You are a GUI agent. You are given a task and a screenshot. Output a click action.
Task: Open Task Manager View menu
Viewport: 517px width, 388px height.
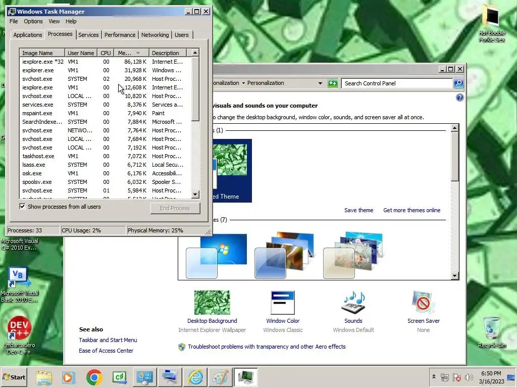(54, 21)
